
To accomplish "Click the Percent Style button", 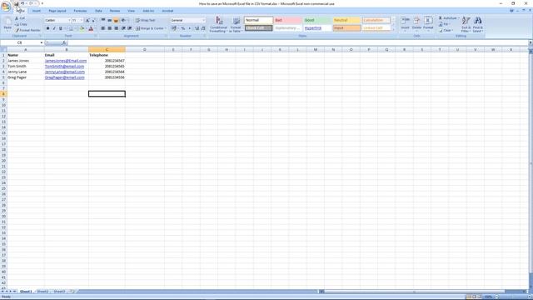I will click(183, 28).
